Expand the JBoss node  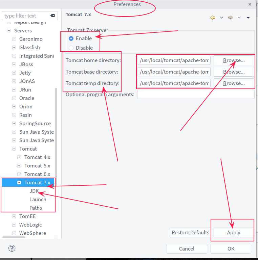[x=14, y=64]
